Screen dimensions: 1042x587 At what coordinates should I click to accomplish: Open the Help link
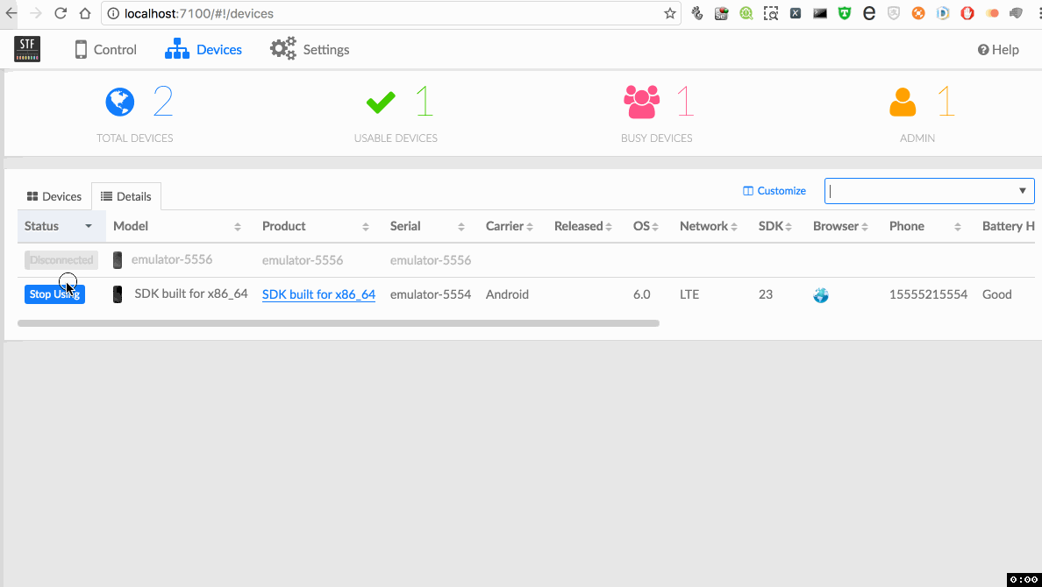point(998,50)
